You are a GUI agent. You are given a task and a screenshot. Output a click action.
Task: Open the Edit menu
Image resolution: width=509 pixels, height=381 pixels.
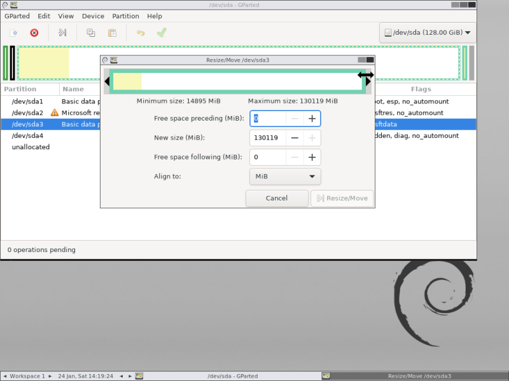[x=44, y=17]
